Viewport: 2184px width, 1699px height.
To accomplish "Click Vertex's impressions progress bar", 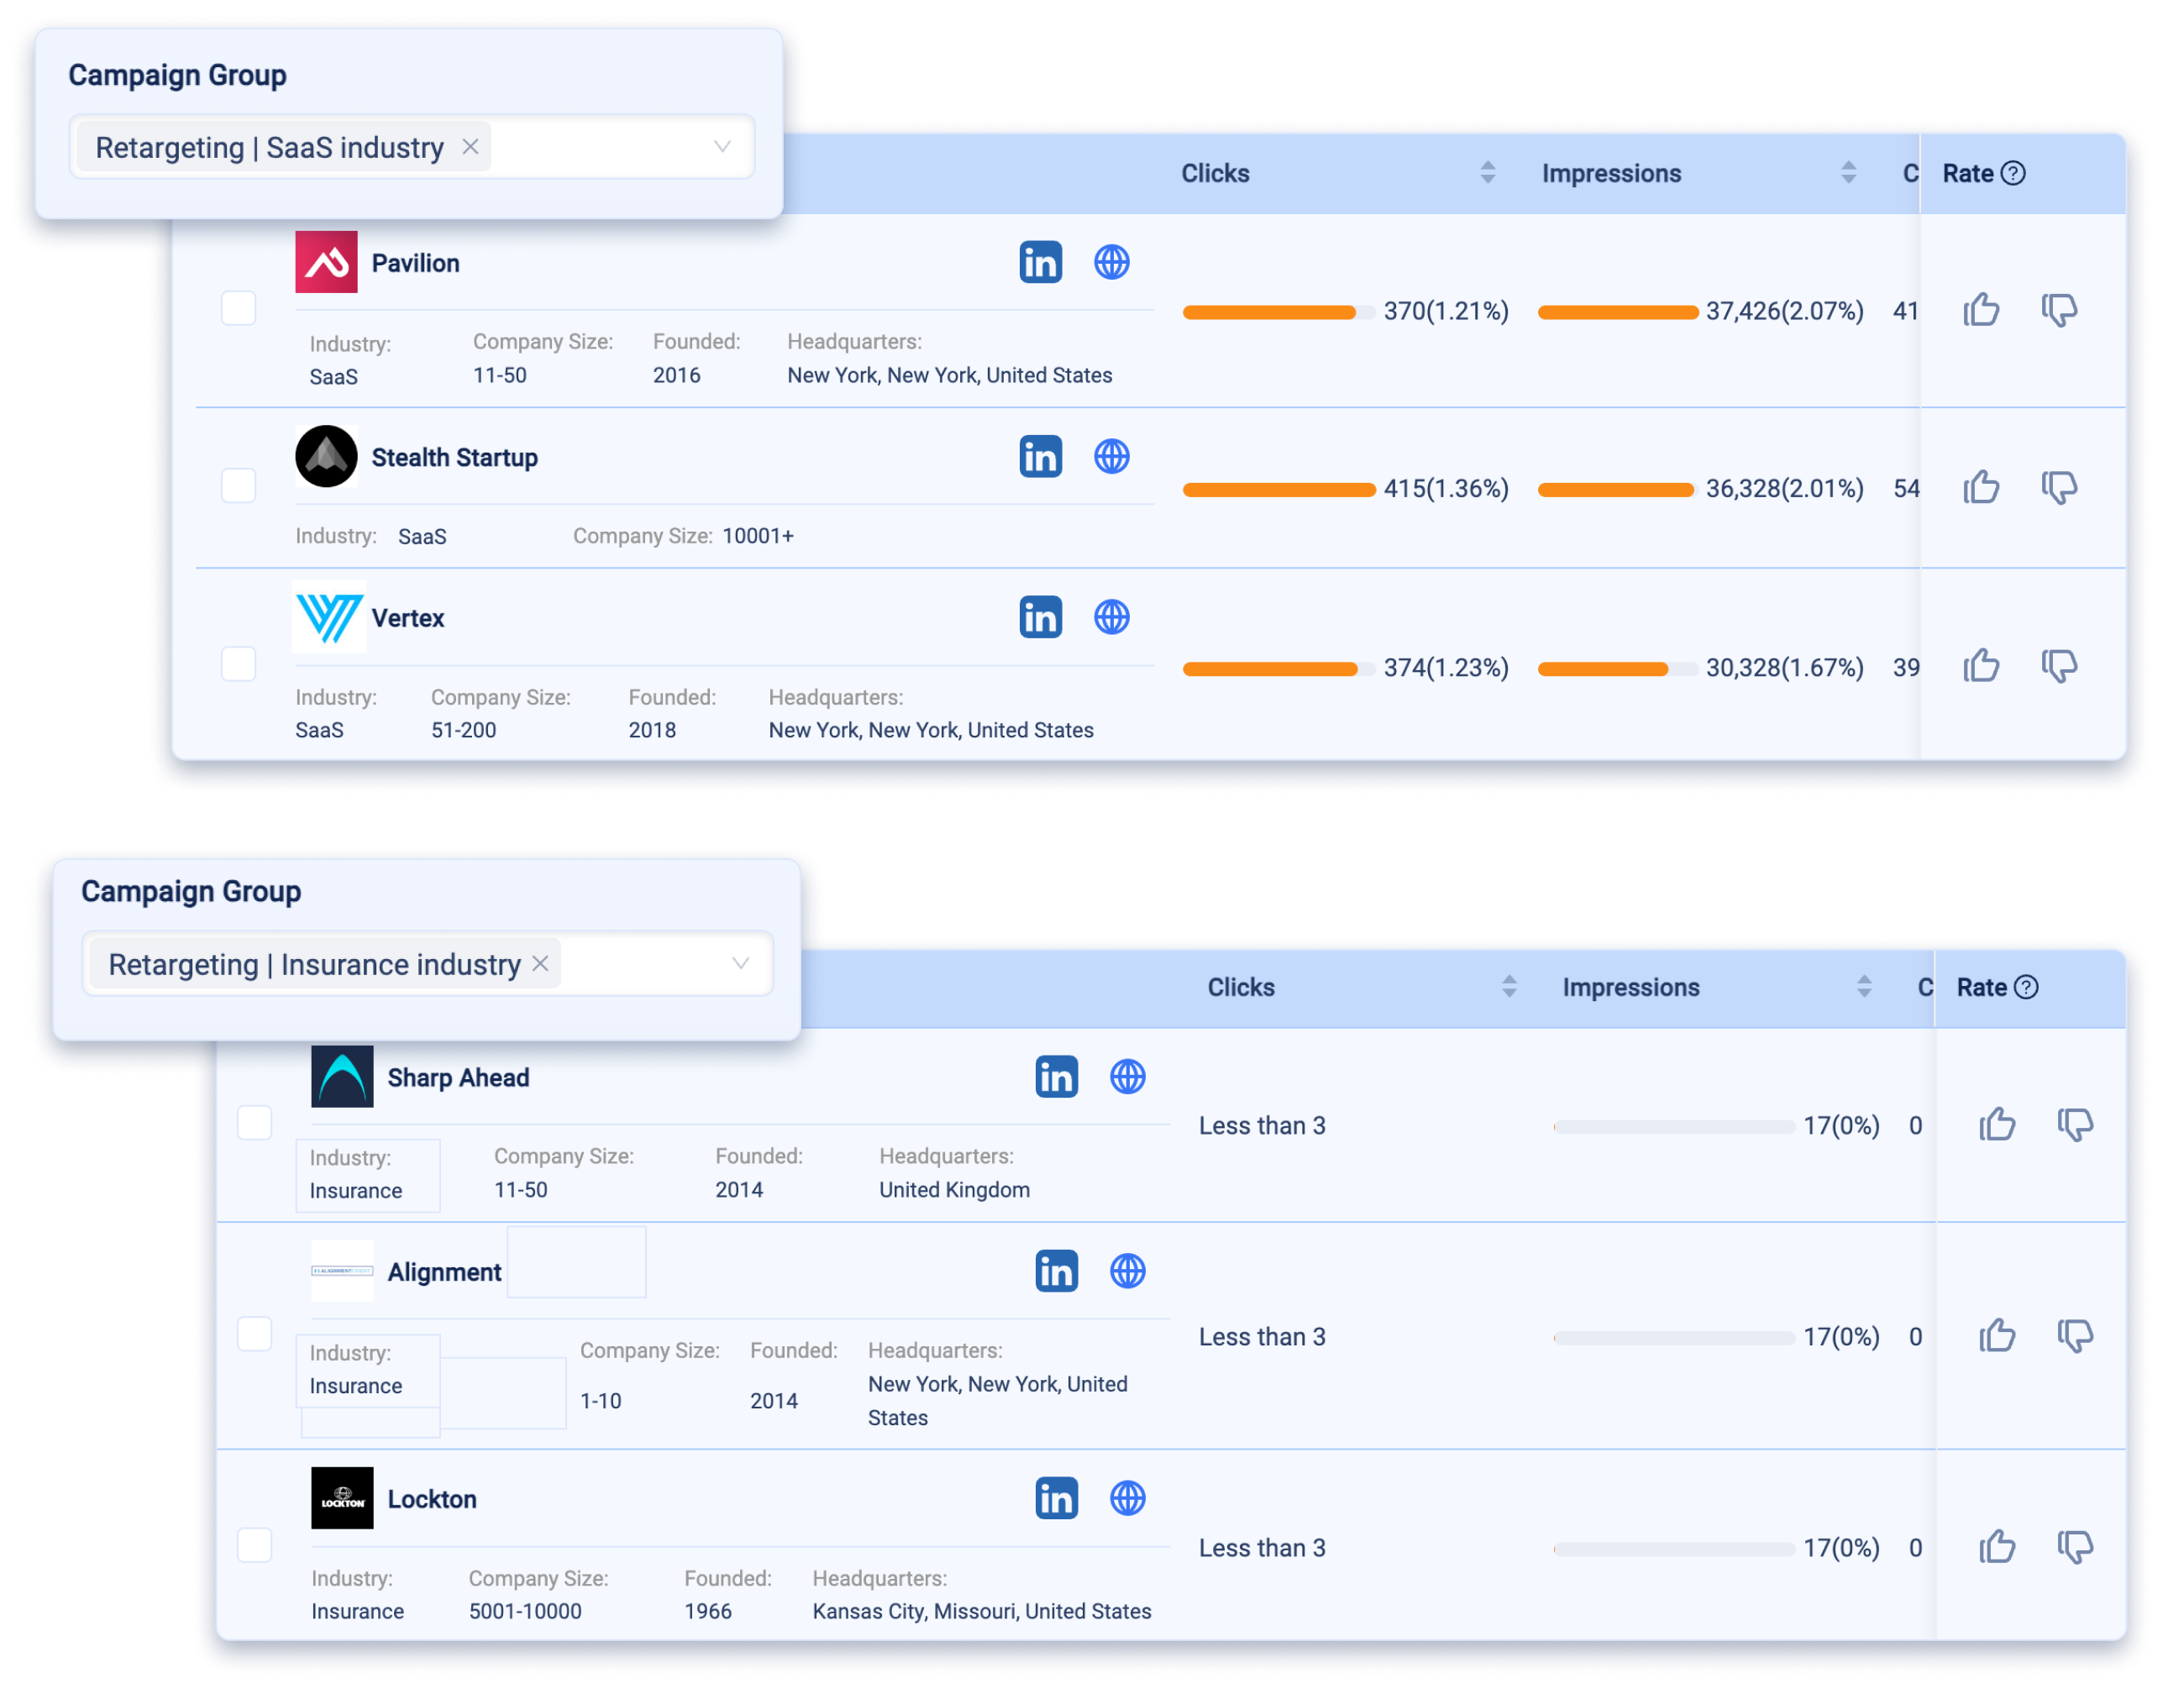I will tap(1617, 668).
